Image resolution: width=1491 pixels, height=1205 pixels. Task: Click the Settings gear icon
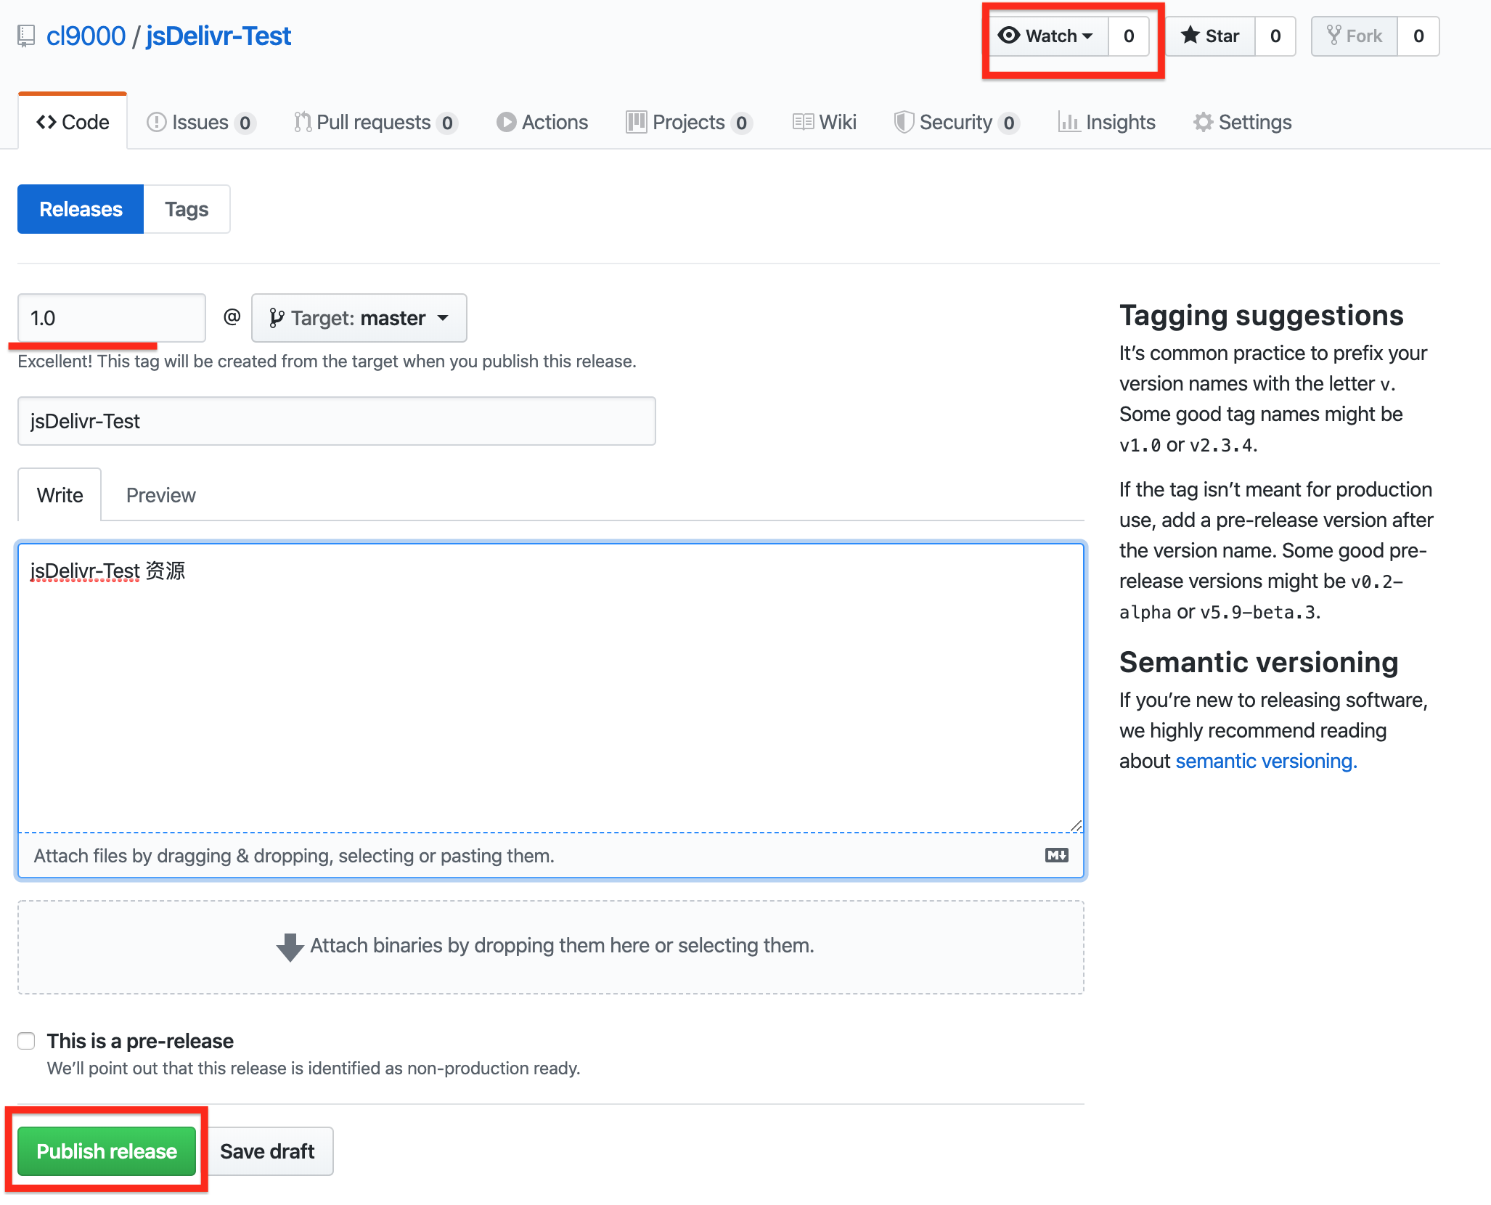[x=1203, y=122]
